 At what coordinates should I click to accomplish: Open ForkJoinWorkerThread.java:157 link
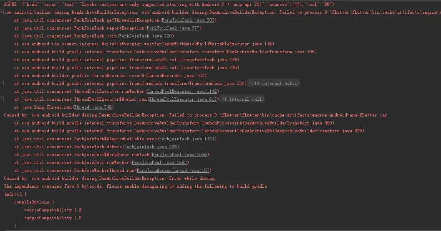tap(173, 170)
